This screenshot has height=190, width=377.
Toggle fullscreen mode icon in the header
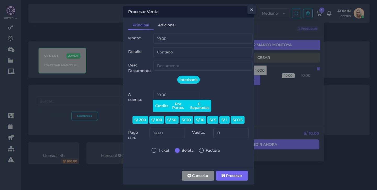coord(296,13)
